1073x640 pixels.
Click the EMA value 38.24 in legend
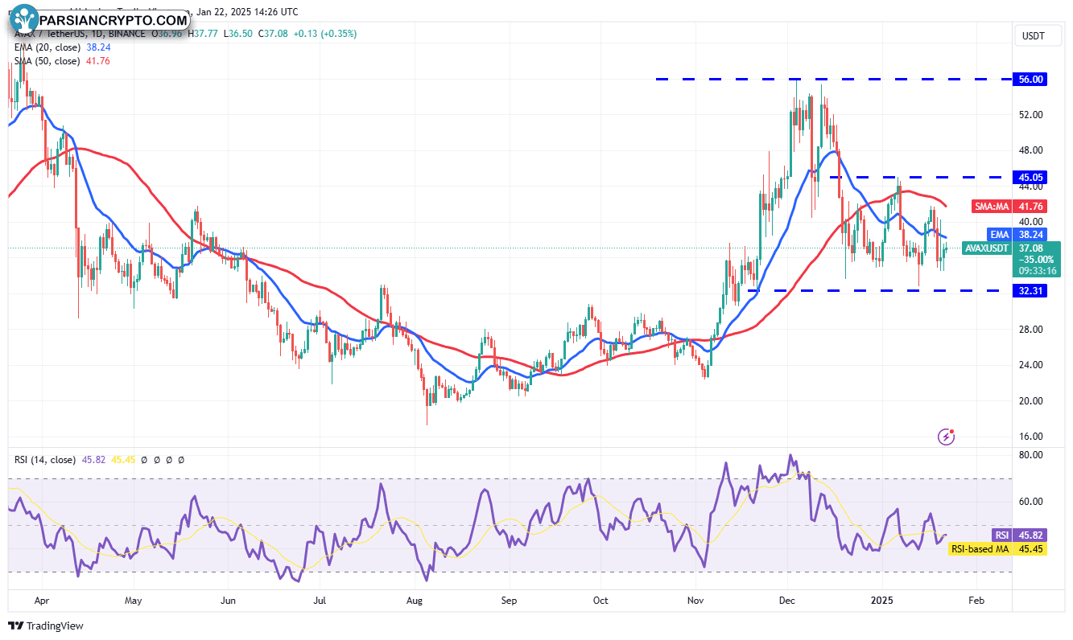coord(97,47)
